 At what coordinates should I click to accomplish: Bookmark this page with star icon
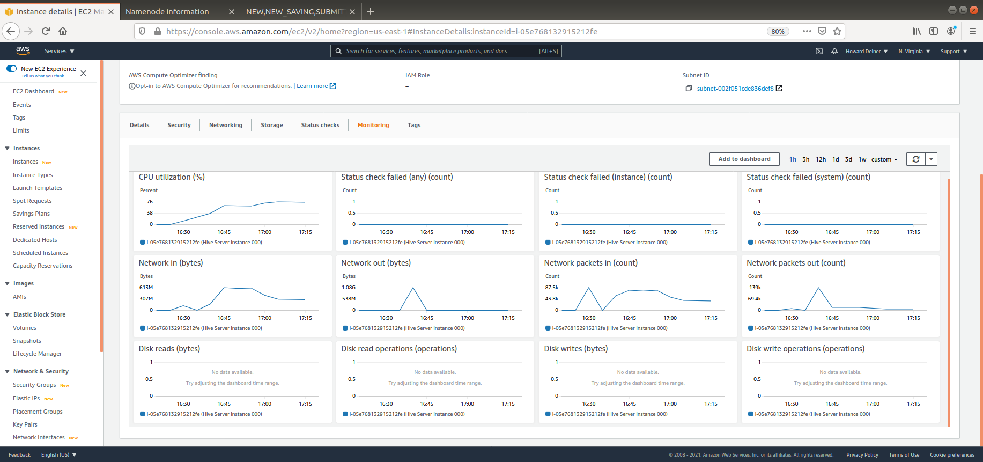tap(837, 31)
